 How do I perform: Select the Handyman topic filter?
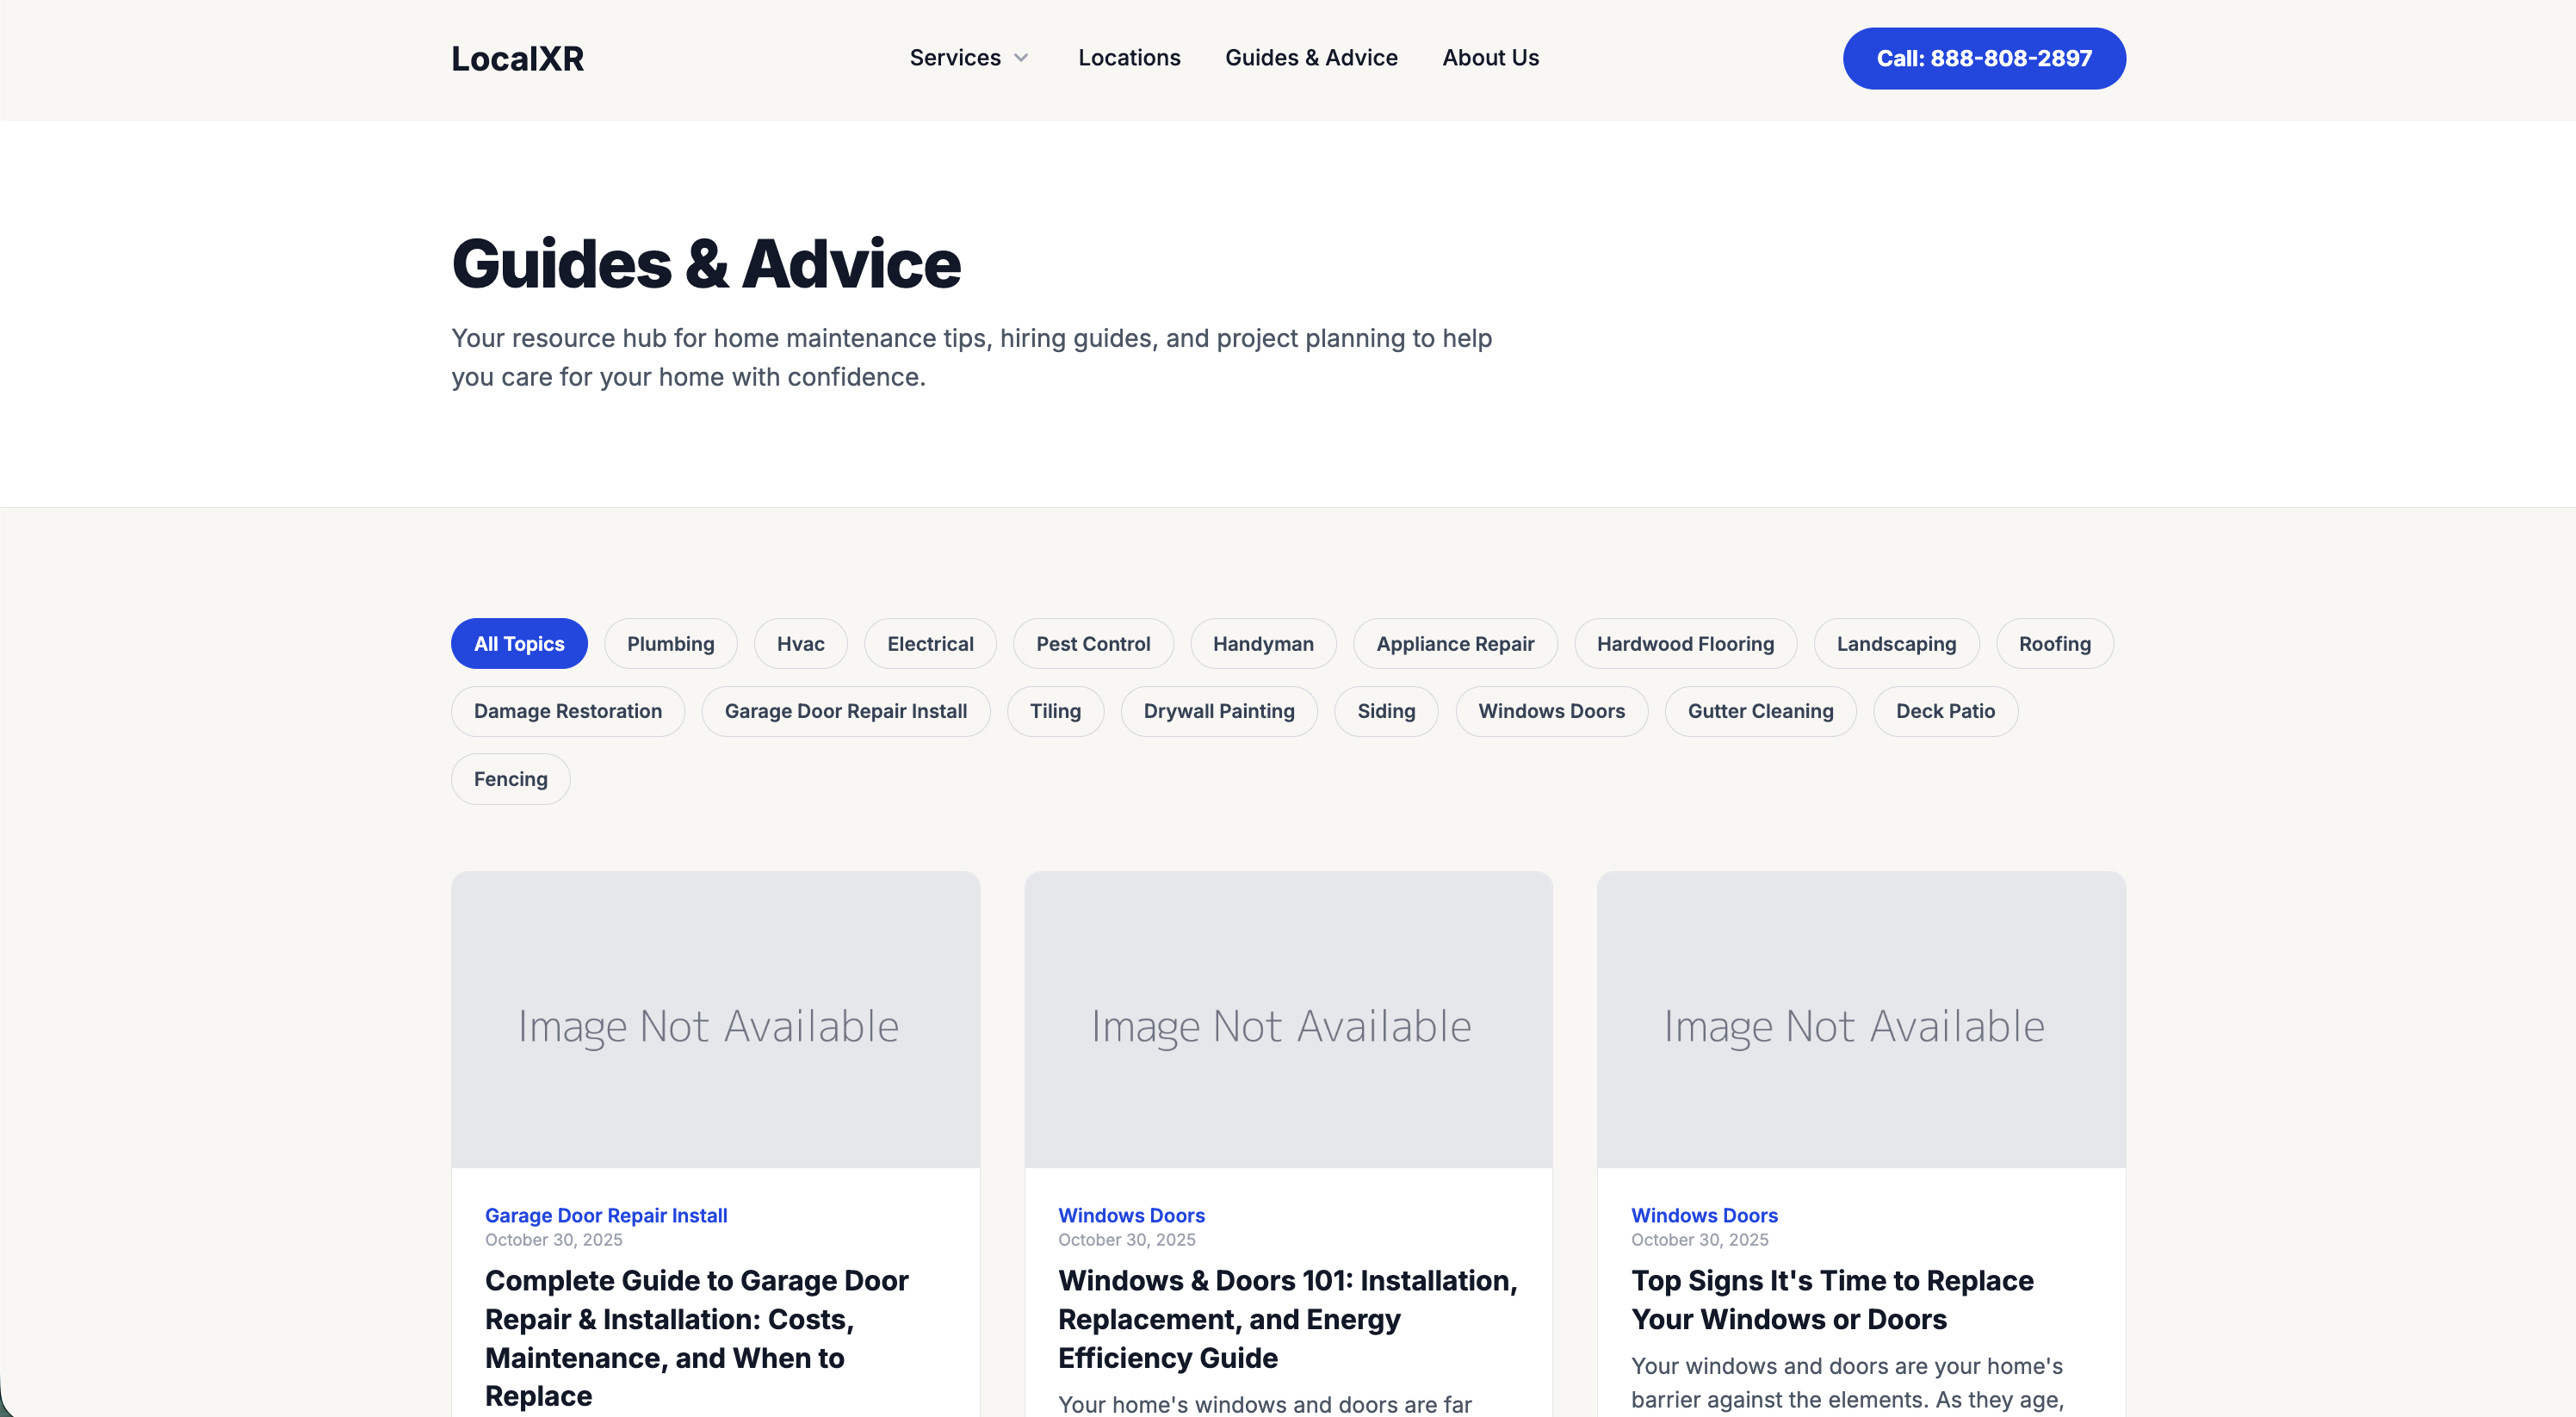point(1263,643)
